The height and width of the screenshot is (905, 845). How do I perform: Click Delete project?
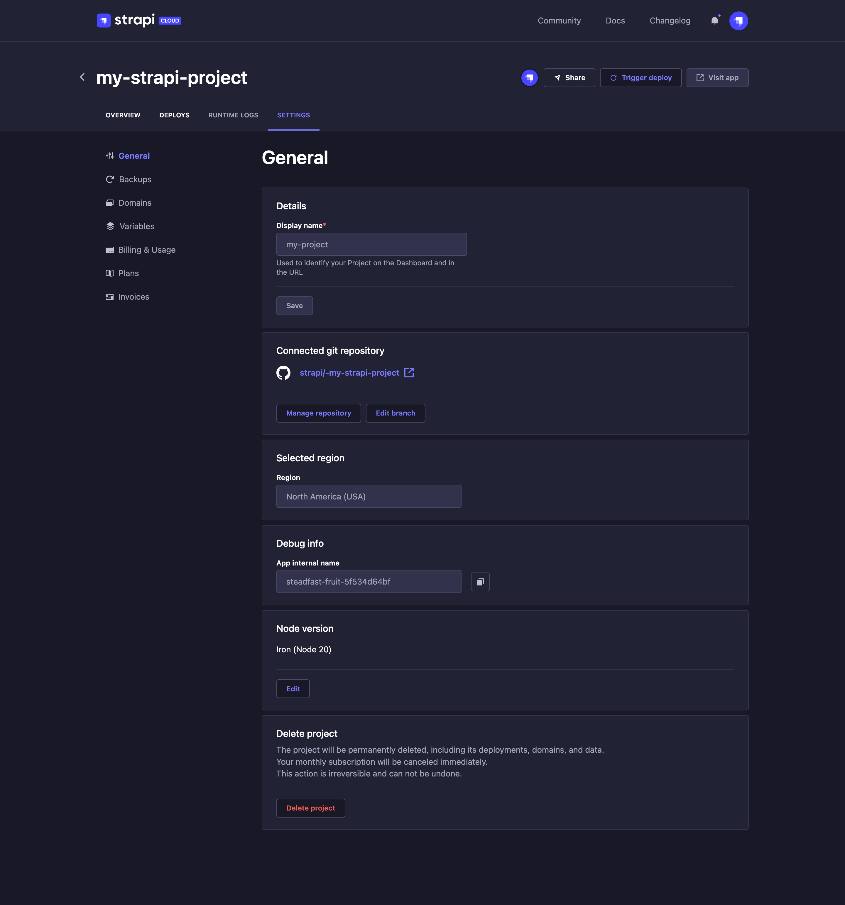pyautogui.click(x=310, y=808)
